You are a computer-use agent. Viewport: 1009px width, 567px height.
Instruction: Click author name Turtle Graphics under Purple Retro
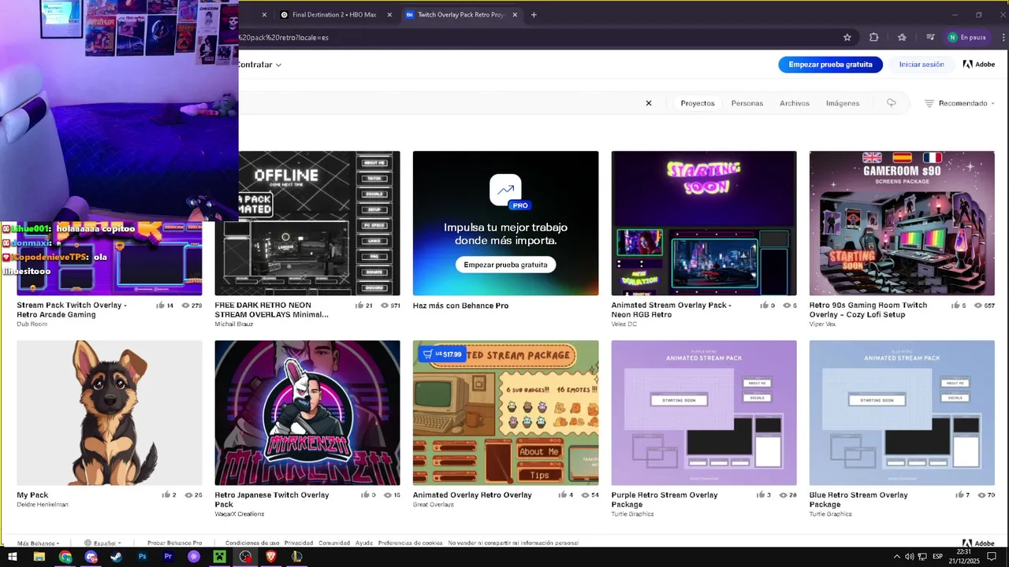coord(632,514)
